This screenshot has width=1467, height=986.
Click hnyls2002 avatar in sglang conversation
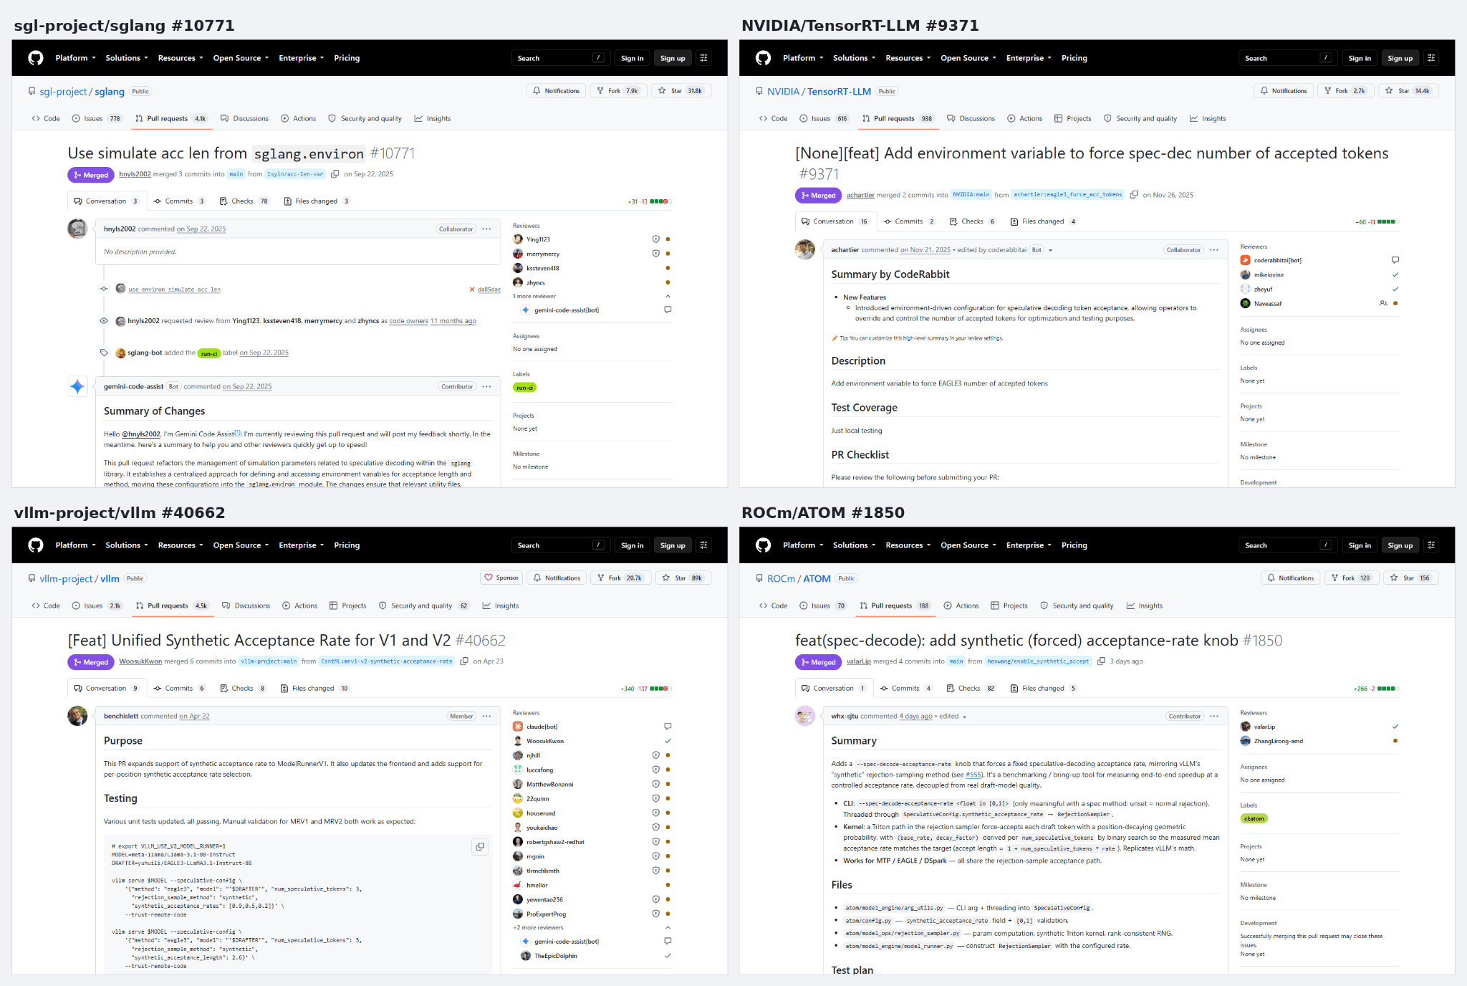(x=77, y=229)
